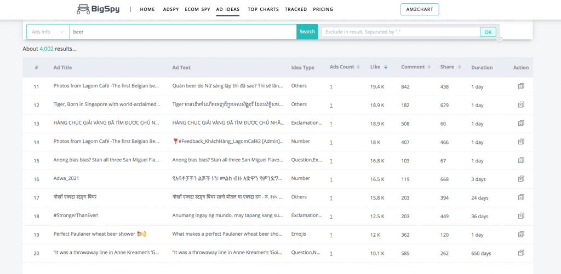Copy action icon for #StrongerThanEver! row
Viewport: 561px width, 274px height.
pos(521,216)
